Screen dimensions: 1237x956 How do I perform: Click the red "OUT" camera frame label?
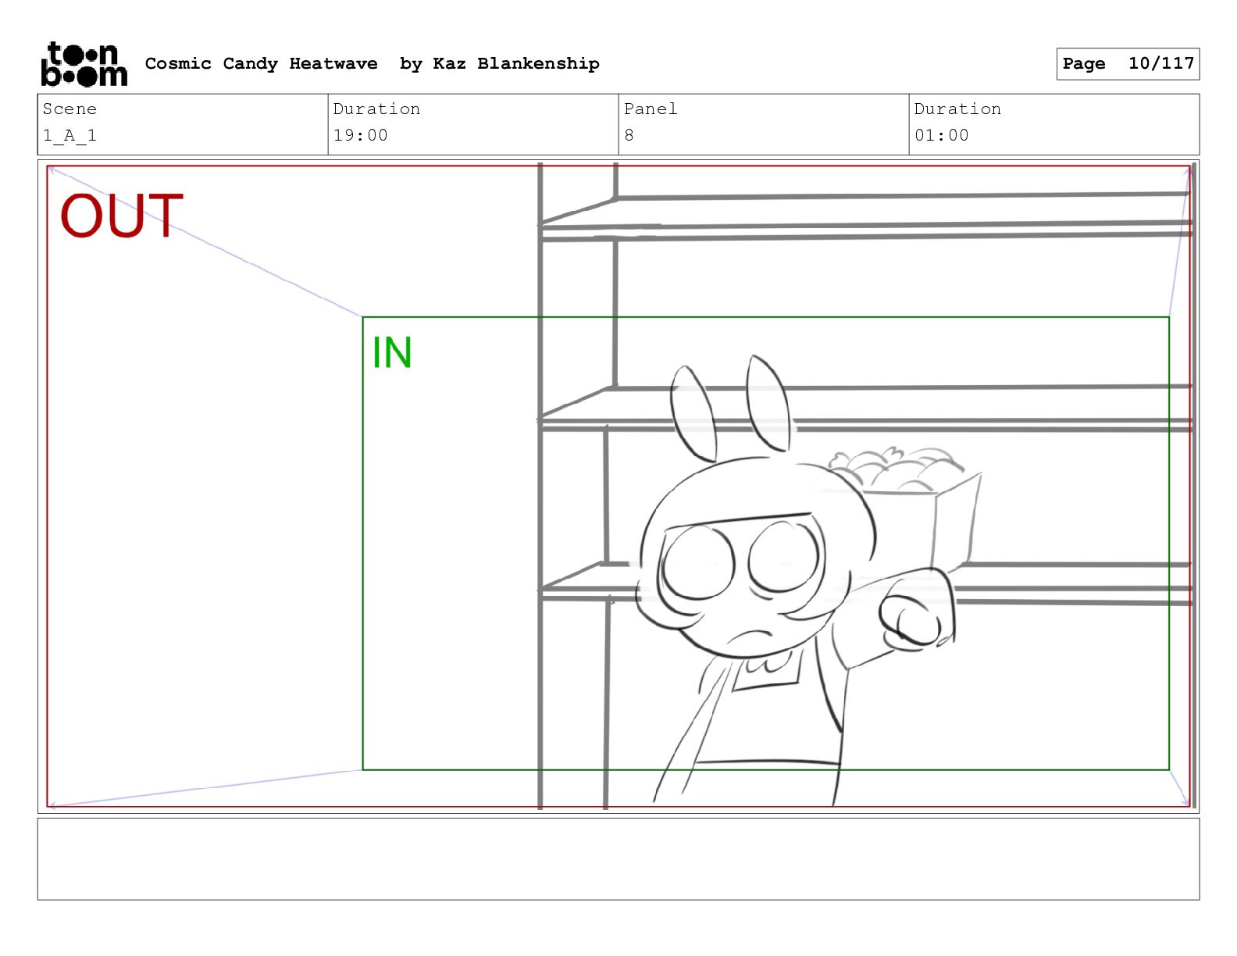pyautogui.click(x=122, y=216)
